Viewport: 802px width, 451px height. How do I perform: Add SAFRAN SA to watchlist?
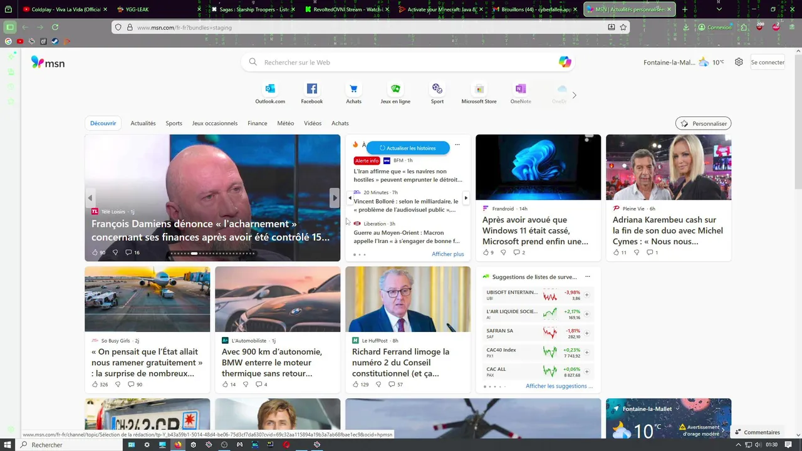point(587,334)
